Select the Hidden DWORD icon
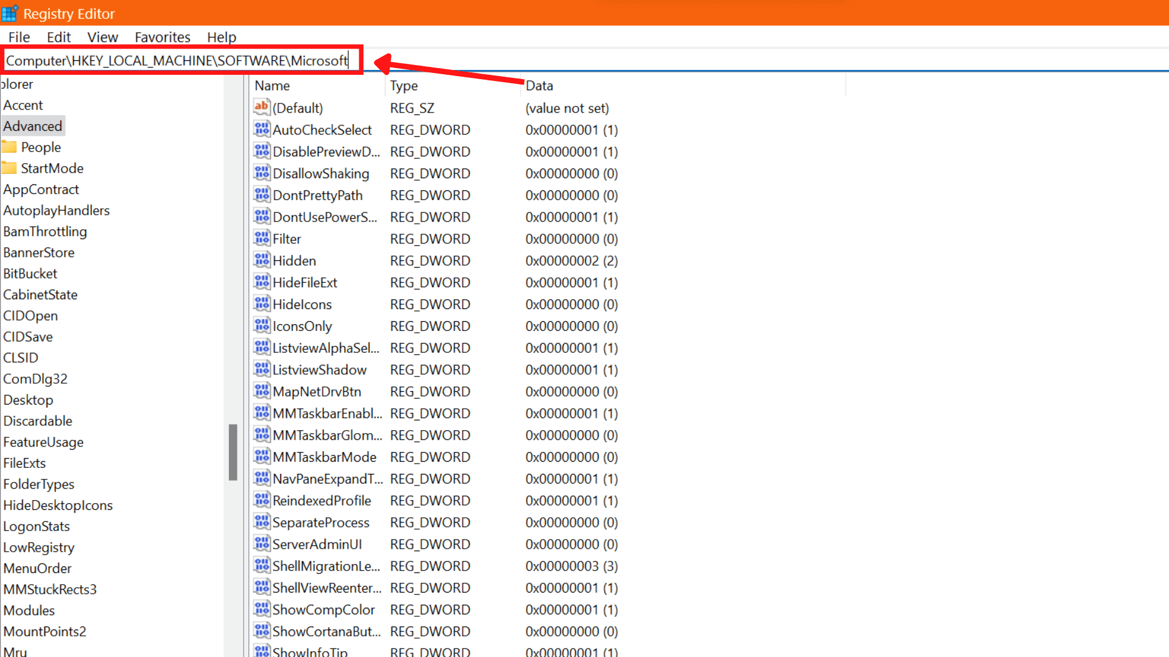Viewport: 1169px width, 657px height. [x=262, y=260]
